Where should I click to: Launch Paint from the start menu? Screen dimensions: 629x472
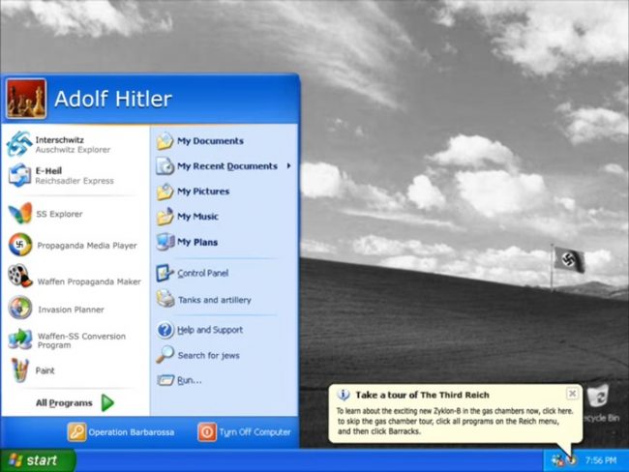pyautogui.click(x=31, y=370)
